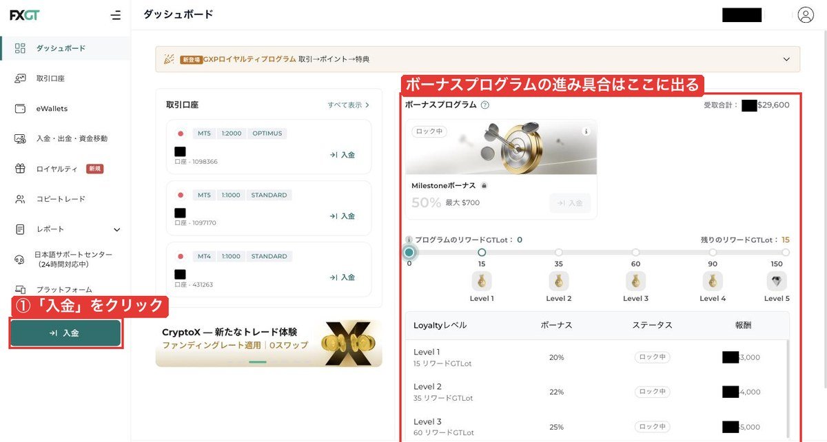Click the eWallets wallet icon
This screenshot has width=827, height=442.
click(20, 109)
